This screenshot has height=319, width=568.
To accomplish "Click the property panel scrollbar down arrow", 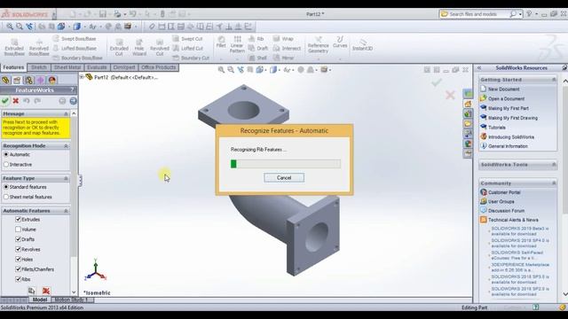I will click(74, 292).
